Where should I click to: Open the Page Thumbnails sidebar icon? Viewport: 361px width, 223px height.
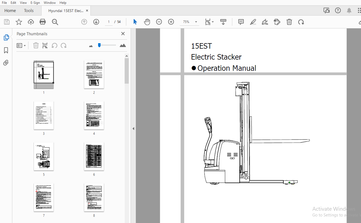point(6,37)
